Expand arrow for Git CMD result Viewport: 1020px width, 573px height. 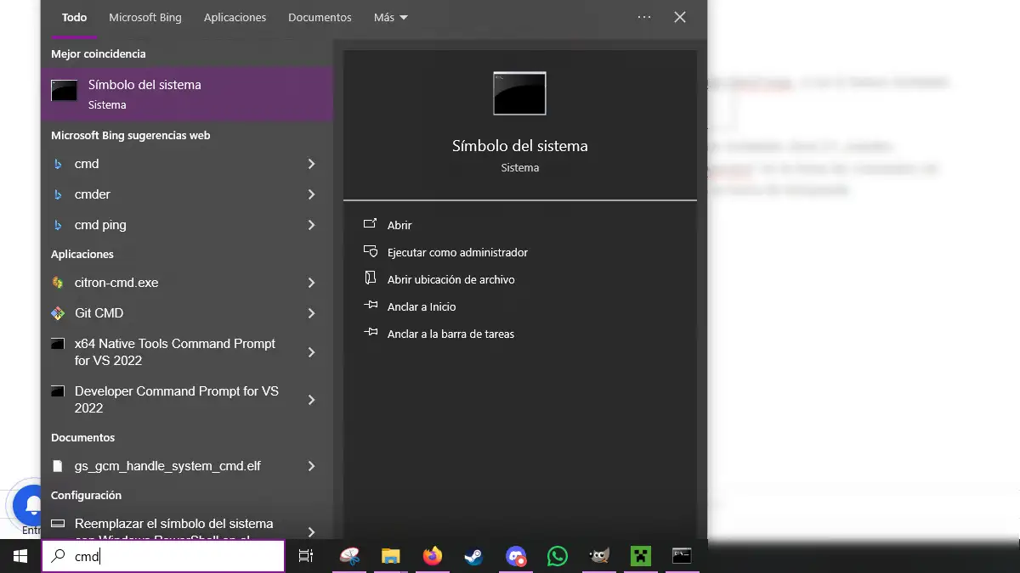click(311, 313)
